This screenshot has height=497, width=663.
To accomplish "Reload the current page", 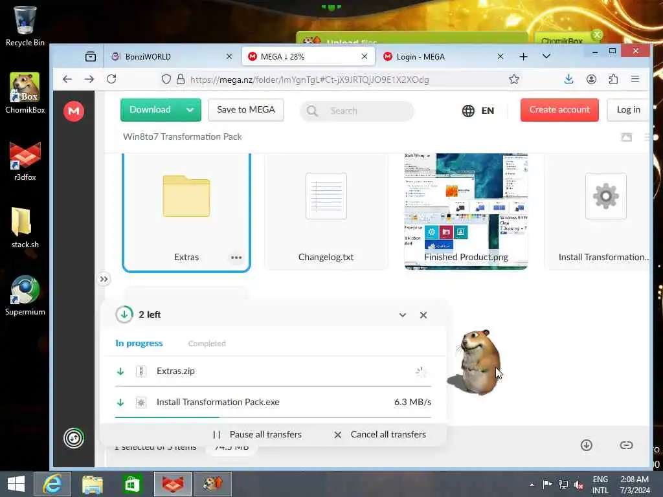I will tap(111, 79).
